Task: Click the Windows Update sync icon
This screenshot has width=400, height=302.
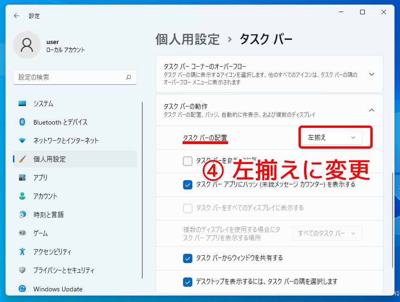Action: 22,289
